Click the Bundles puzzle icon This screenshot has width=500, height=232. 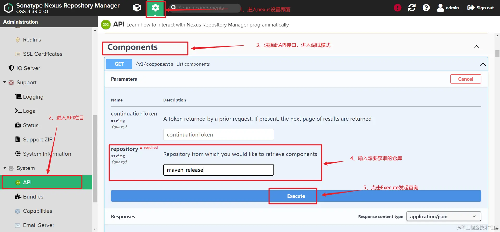coord(18,196)
